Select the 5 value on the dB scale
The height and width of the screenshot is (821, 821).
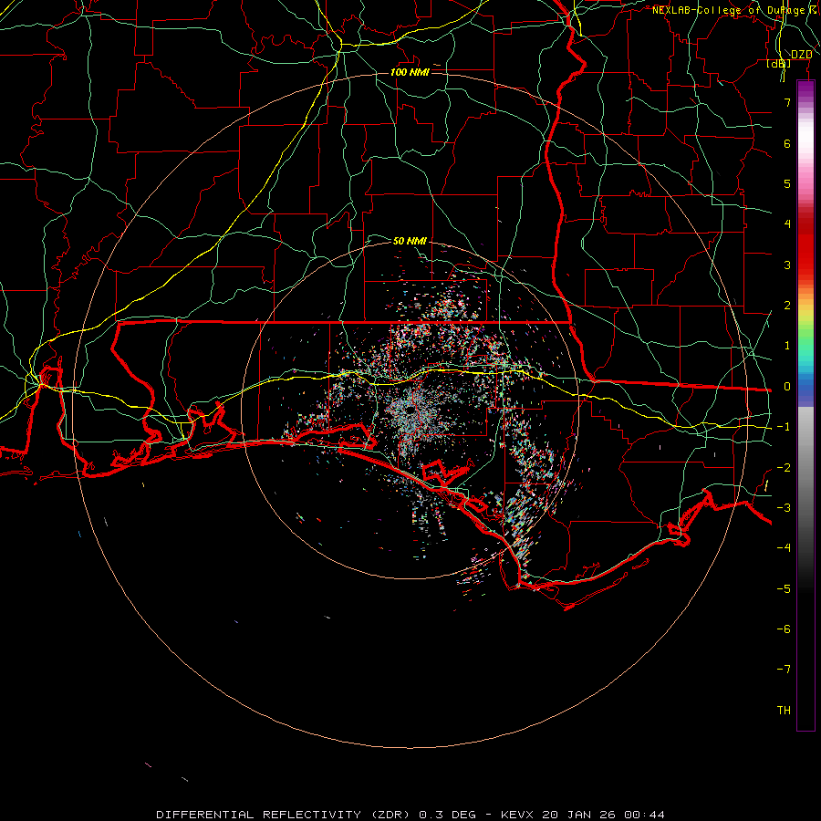click(x=787, y=183)
